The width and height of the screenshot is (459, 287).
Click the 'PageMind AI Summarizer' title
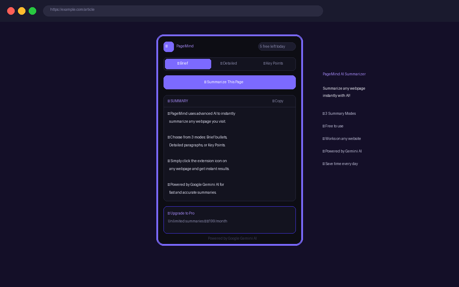[344, 74]
